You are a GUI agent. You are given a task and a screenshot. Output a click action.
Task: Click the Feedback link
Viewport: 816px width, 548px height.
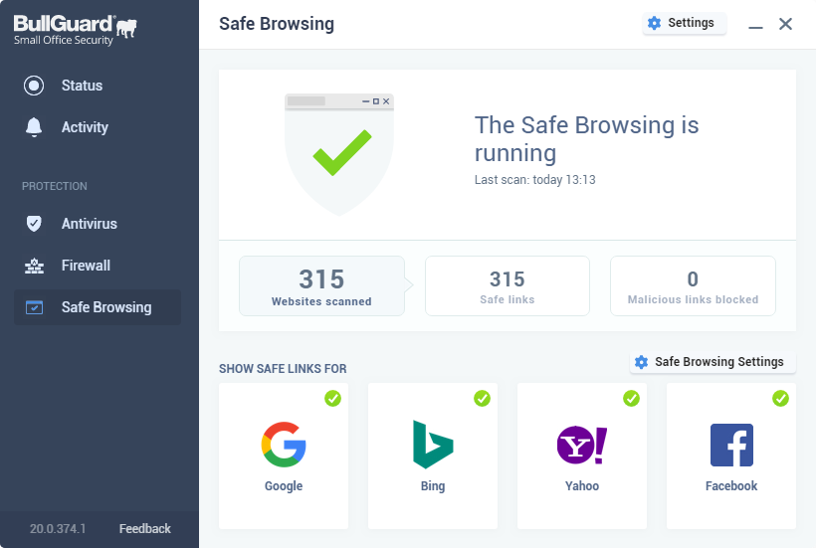[x=145, y=529]
